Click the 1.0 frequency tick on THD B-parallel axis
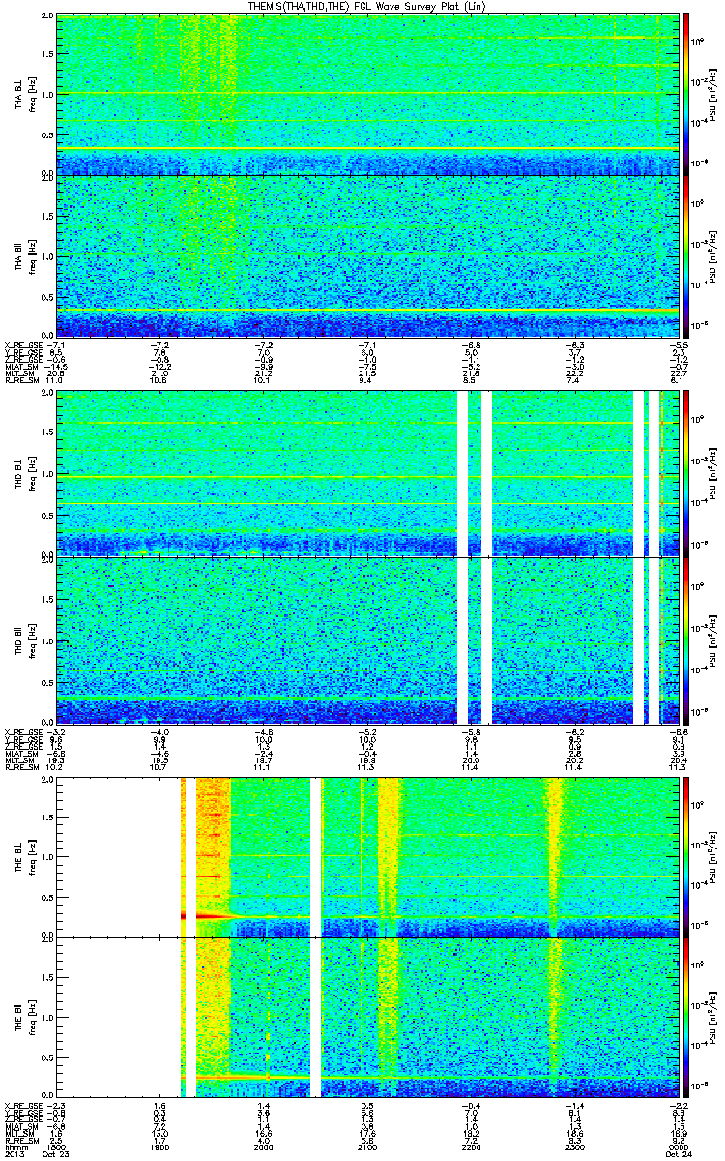The height and width of the screenshot is (1161, 725). click(x=48, y=640)
